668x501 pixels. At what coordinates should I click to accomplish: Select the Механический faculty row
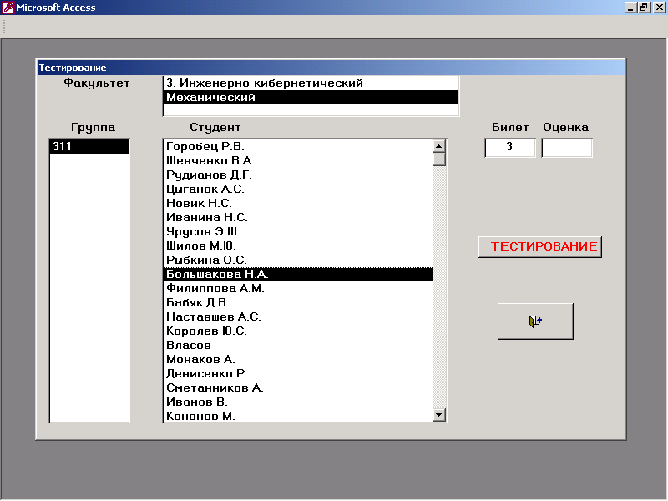coord(311,97)
